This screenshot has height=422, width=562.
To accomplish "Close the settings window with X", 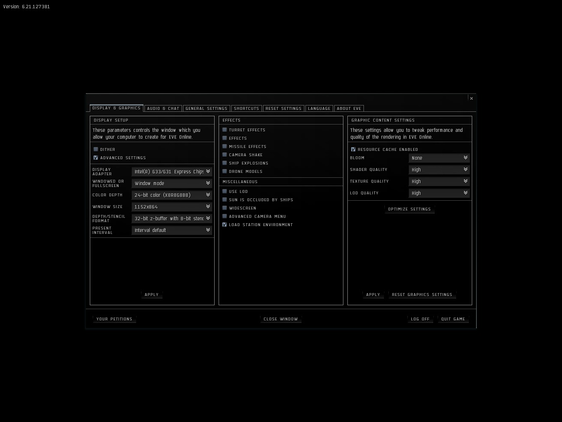I will (471, 98).
